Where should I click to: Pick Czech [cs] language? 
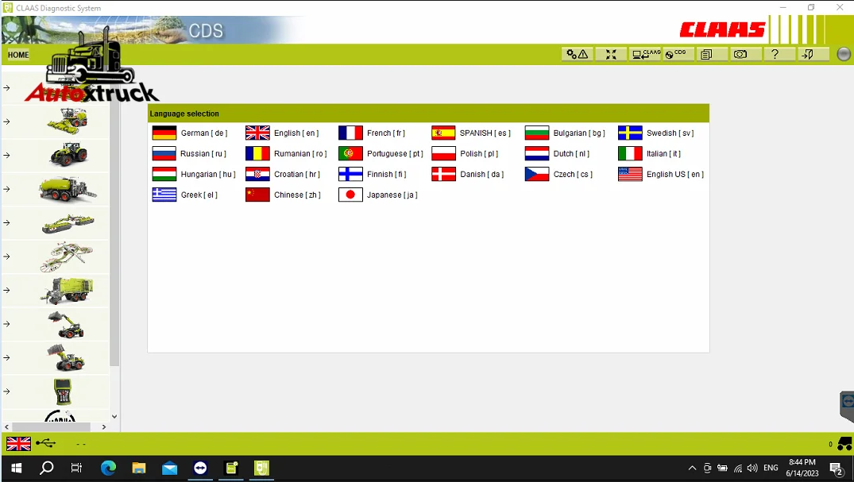(558, 174)
